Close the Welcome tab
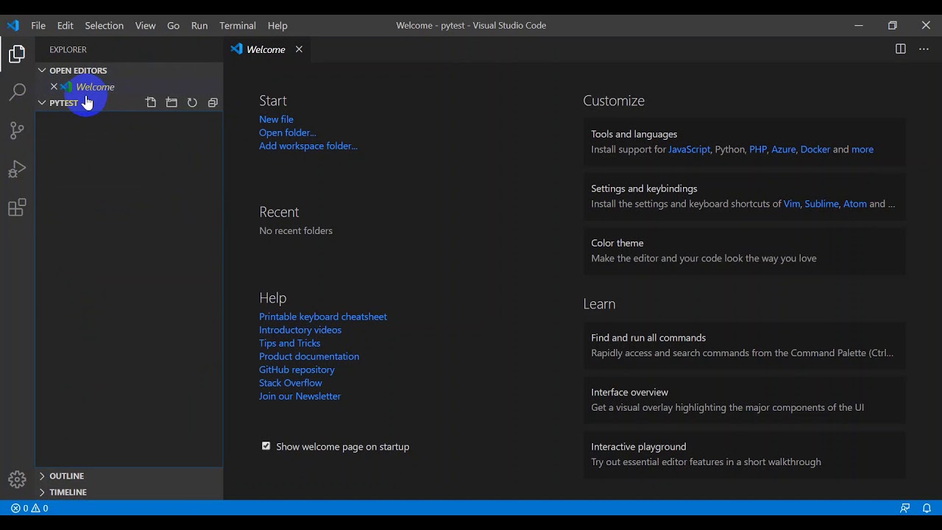942x530 pixels. 299,49
